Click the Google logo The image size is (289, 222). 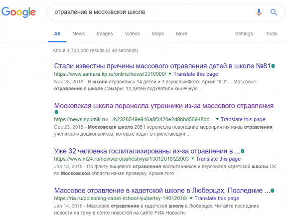point(18,12)
